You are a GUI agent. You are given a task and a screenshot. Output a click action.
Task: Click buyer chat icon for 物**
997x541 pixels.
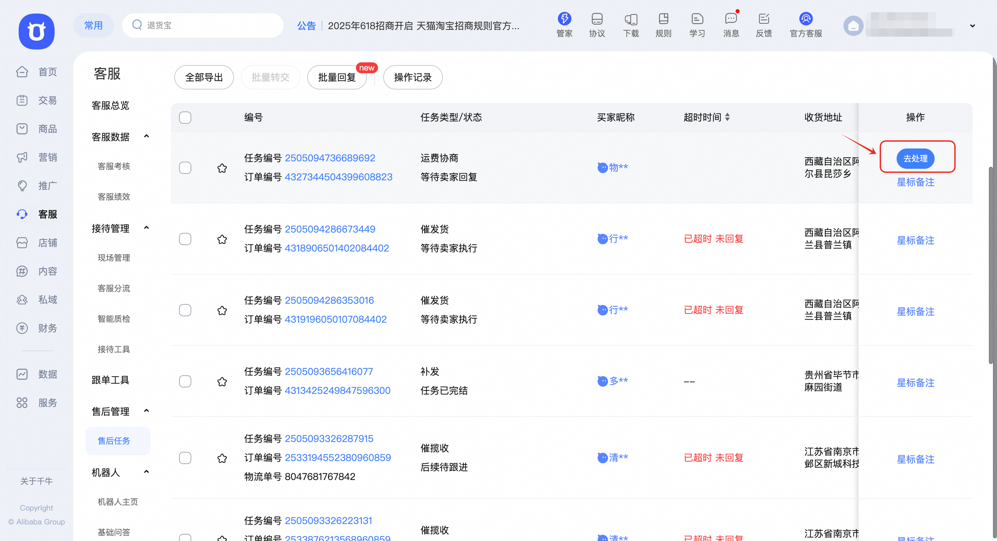(602, 167)
